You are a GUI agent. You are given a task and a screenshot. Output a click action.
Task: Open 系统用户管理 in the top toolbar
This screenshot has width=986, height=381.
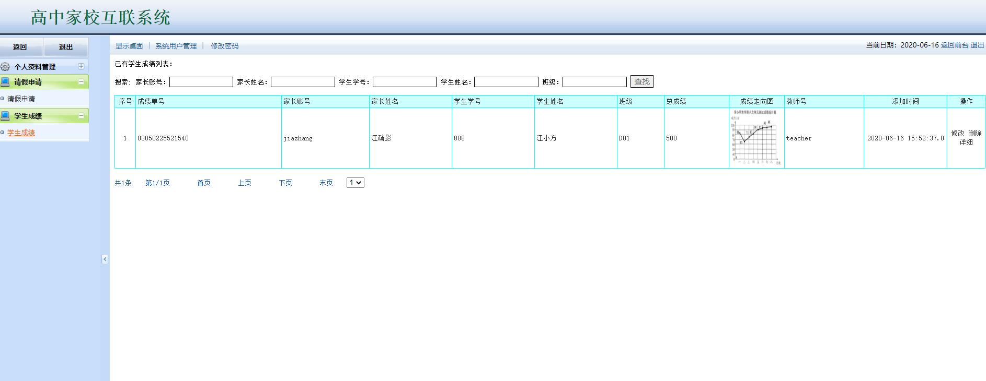click(x=176, y=46)
